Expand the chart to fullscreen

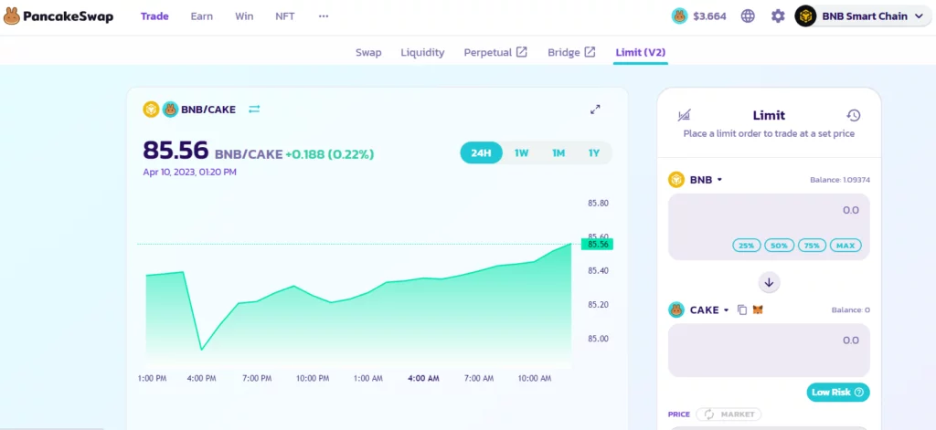tap(595, 110)
